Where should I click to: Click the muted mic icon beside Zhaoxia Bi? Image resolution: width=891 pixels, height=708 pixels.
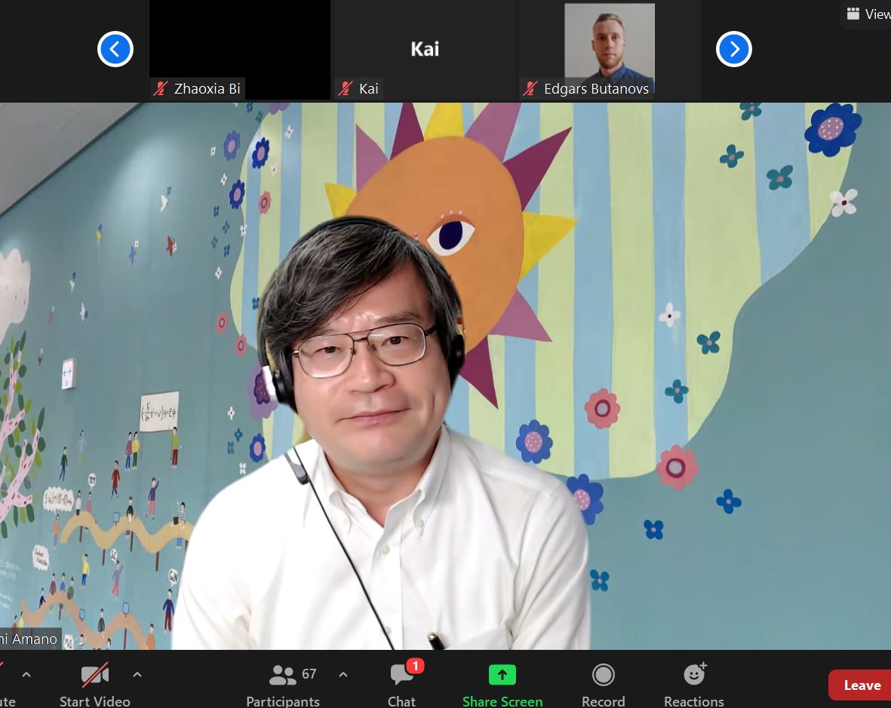[x=161, y=89]
